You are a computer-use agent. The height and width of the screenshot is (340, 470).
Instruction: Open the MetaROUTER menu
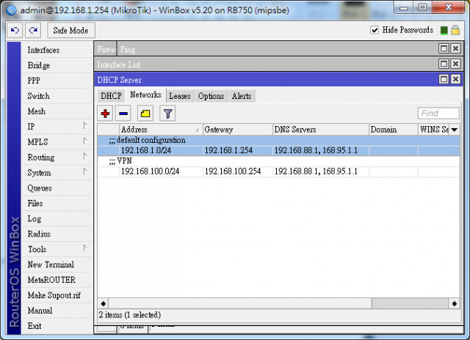click(x=57, y=280)
